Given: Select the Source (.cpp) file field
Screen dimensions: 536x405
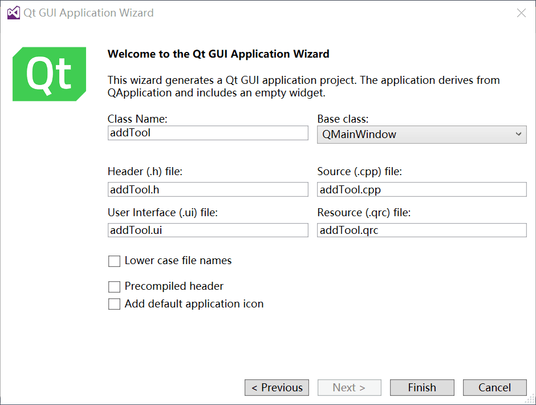Looking at the screenshot, I should [x=421, y=189].
